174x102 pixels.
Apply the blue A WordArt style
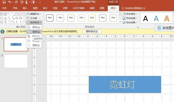(x=156, y=18)
